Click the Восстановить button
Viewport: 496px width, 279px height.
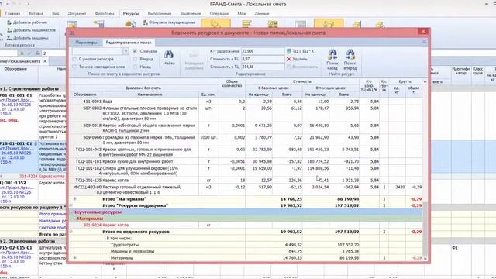click(302, 67)
